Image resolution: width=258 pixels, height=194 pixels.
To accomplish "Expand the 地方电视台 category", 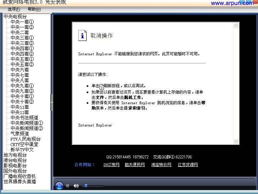I will click(x=15, y=155).
